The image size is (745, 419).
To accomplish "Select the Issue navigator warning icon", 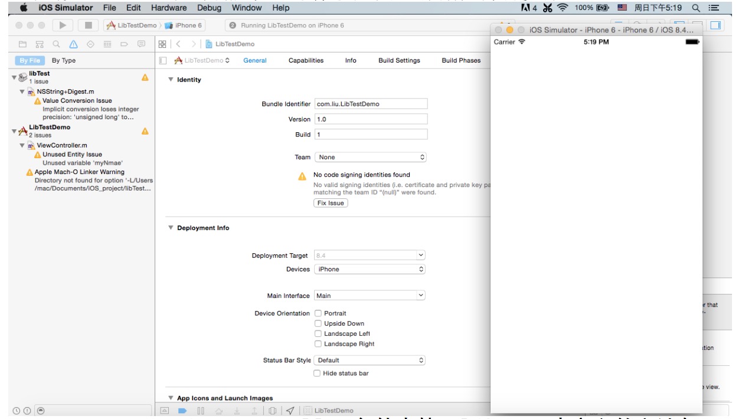I will pyautogui.click(x=73, y=44).
